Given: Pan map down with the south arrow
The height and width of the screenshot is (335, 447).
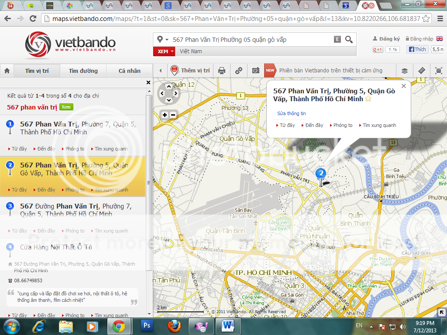Looking at the screenshot, I should (169, 100).
